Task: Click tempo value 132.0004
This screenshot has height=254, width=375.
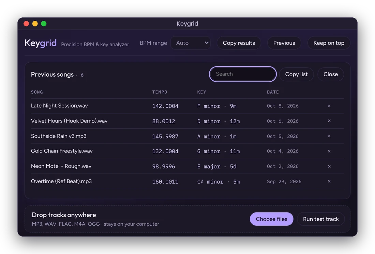Action: (165, 151)
